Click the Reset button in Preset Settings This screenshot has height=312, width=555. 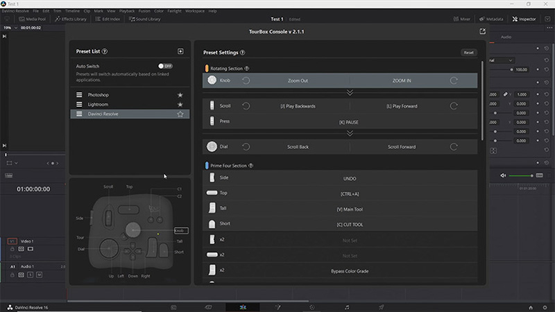468,52
